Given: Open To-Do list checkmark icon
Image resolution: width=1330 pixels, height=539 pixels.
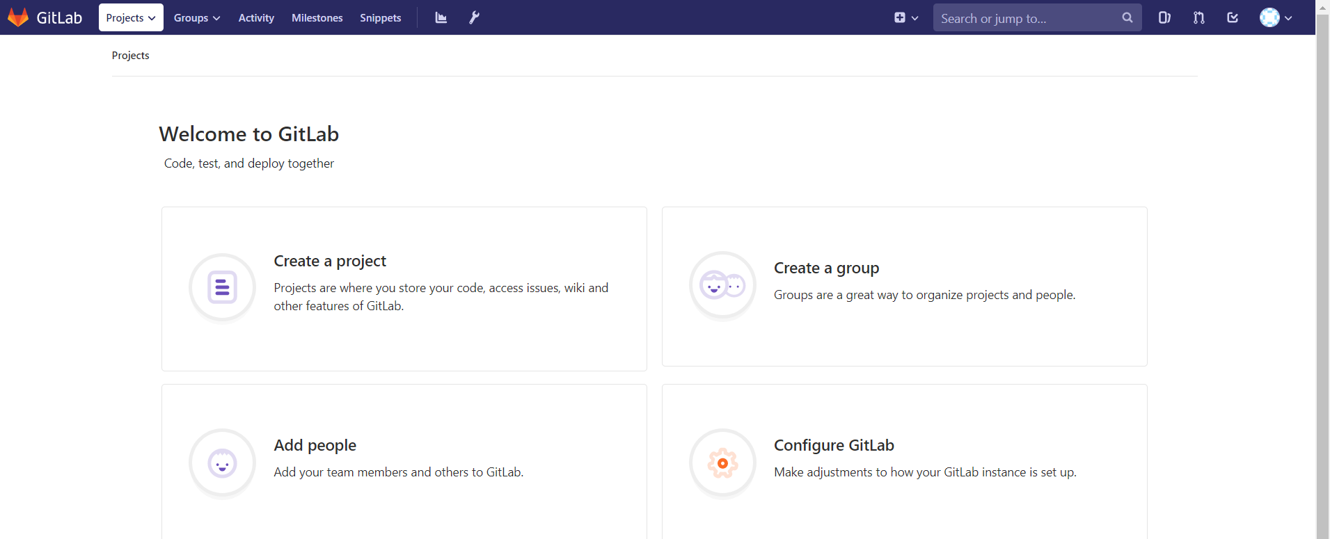Looking at the screenshot, I should [1233, 17].
